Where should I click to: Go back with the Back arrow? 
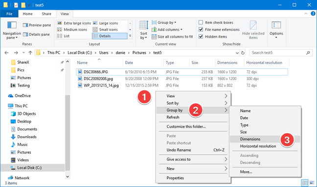pos(6,53)
